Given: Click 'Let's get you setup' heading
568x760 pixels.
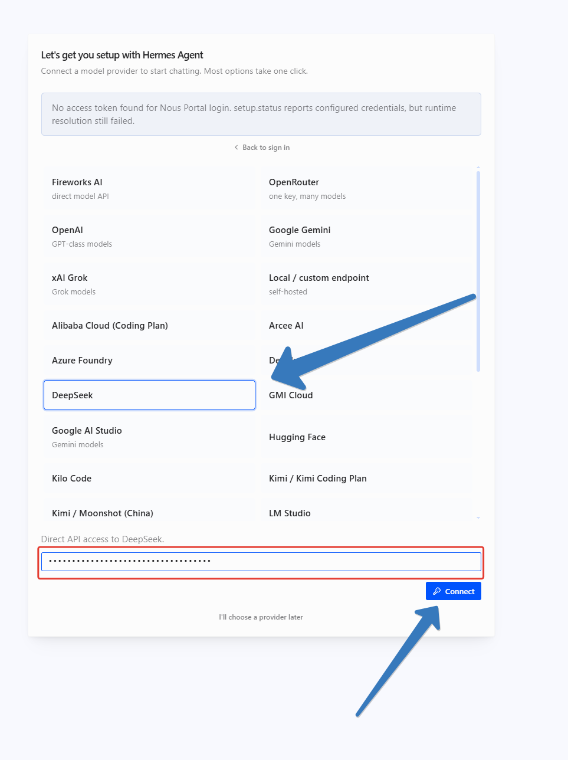Looking at the screenshot, I should [122, 55].
